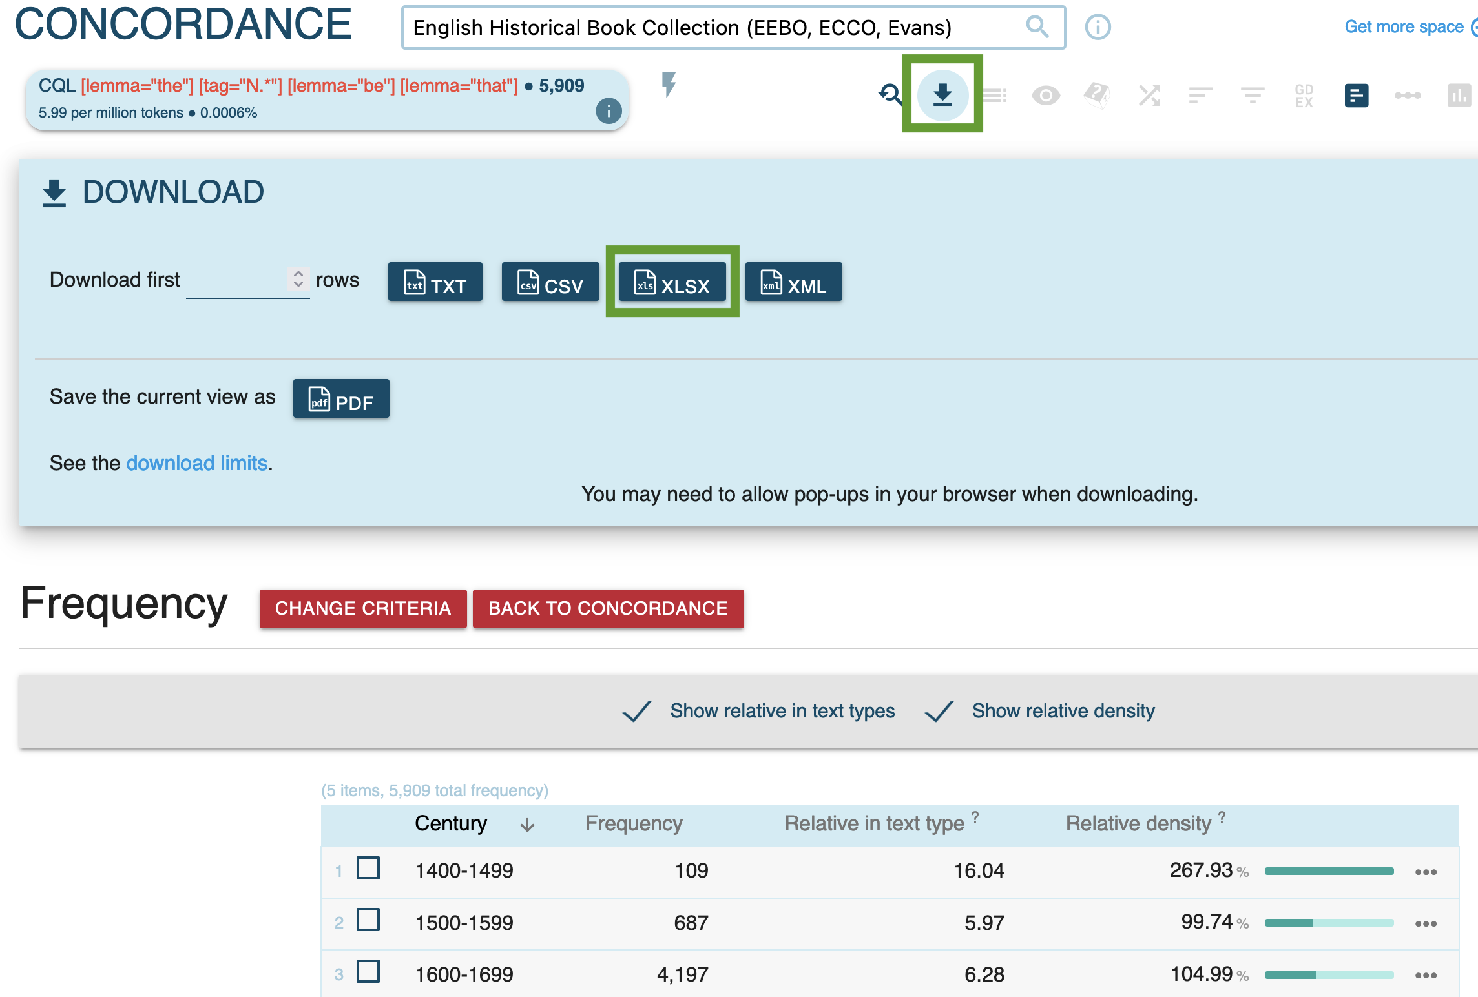Click the re-search magnifier icon
The width and height of the screenshot is (1478, 997).
tap(891, 95)
